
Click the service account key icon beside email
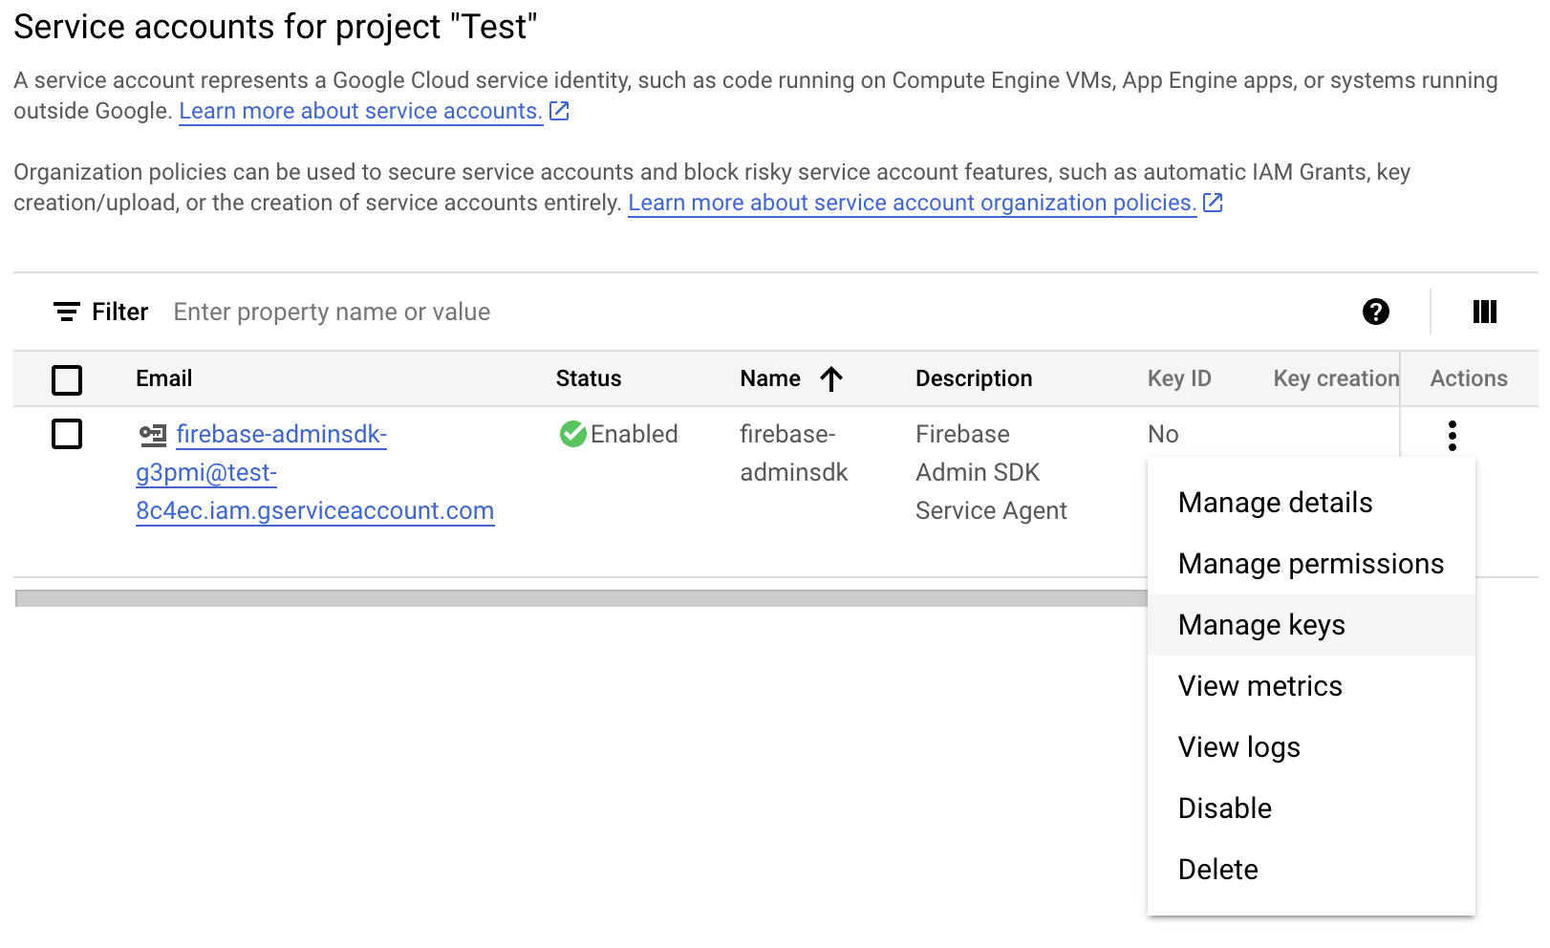152,435
